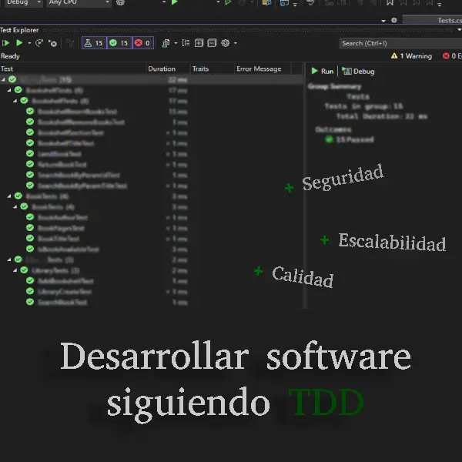Open Test Explorer window options arrow
The width and height of the screenshot is (462, 462).
[x=459, y=30]
